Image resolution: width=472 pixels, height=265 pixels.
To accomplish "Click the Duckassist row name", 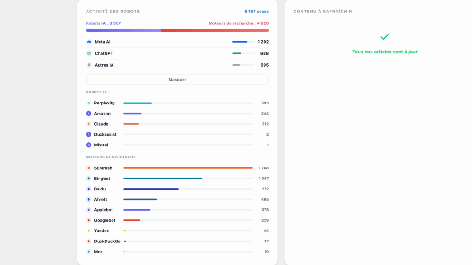I will pyautogui.click(x=105, y=134).
